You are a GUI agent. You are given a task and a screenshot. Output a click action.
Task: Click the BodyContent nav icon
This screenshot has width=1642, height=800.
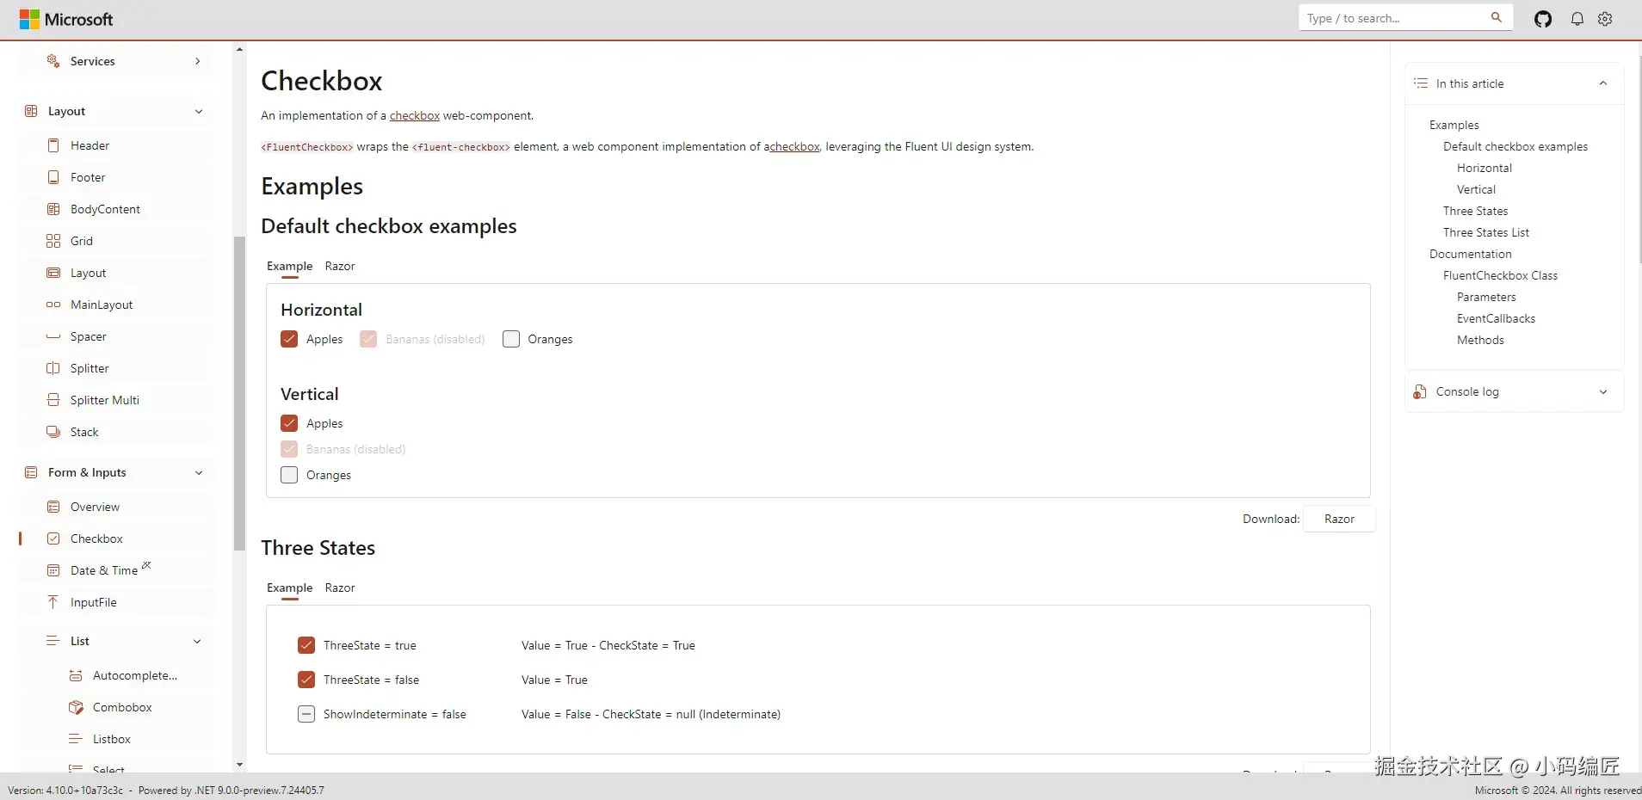53,209
